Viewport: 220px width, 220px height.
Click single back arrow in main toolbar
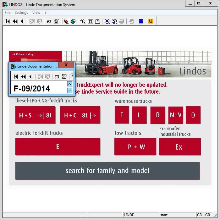coord(22,21)
